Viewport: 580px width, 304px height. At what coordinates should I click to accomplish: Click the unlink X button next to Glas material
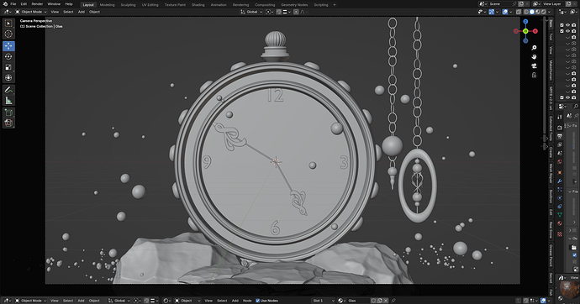point(385,301)
